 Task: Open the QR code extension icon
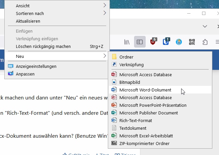(x=192, y=42)
